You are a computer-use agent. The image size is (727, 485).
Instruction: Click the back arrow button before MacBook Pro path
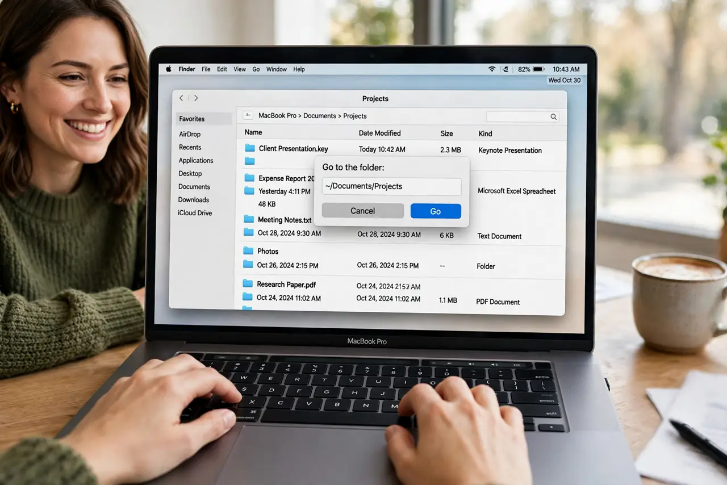[x=248, y=115]
